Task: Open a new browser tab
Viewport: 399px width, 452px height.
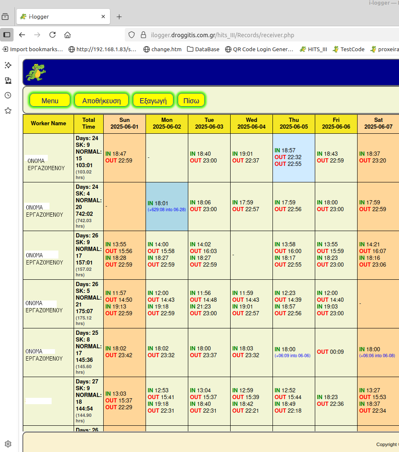Action: click(119, 17)
